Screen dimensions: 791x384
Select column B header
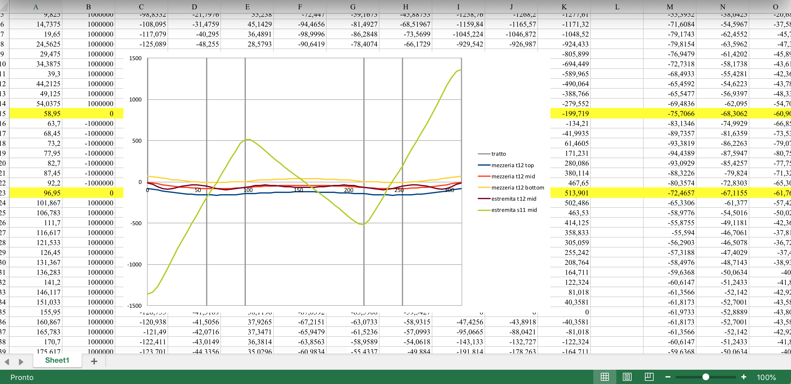click(x=89, y=7)
